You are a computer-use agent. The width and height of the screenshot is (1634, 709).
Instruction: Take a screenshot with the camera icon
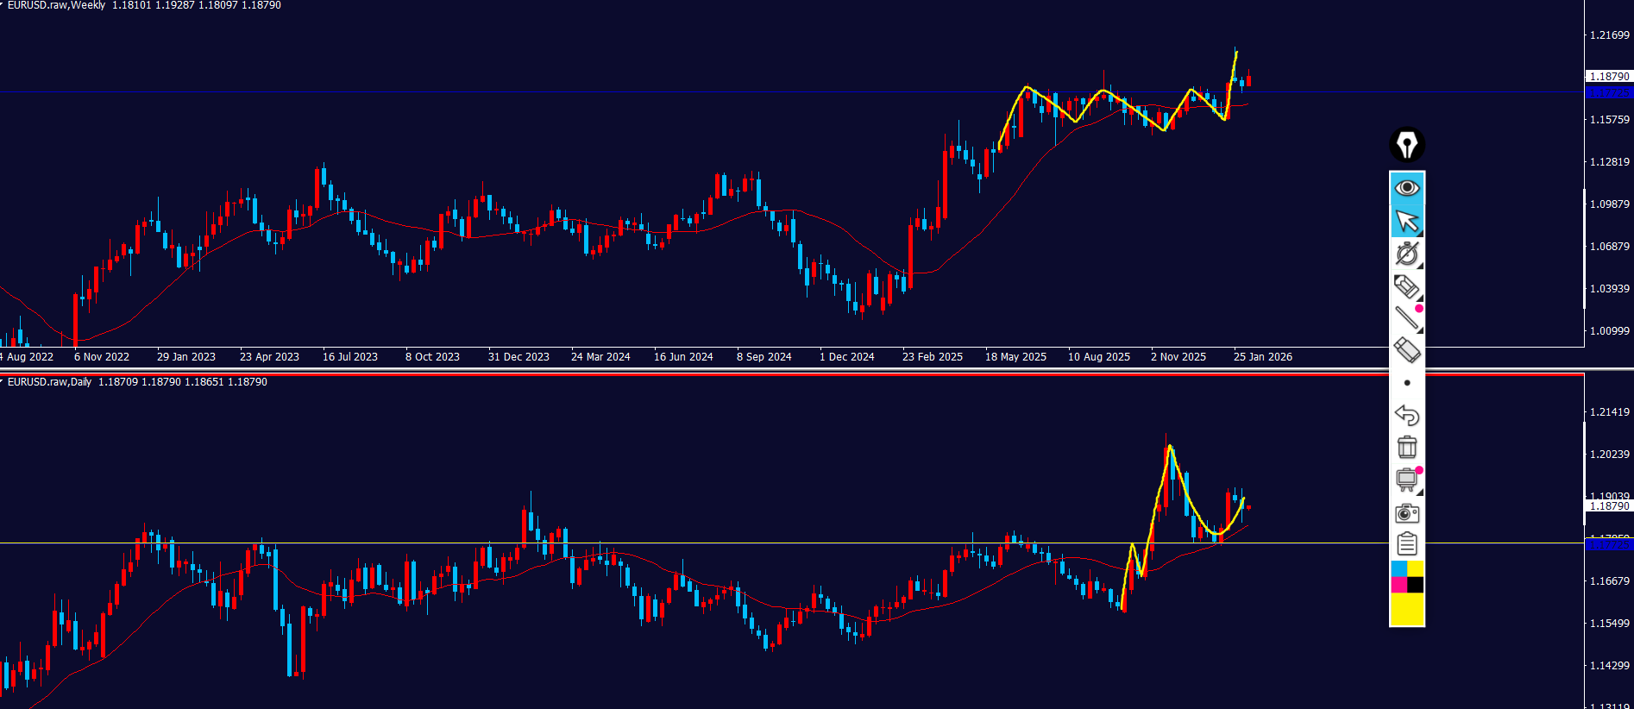pyautogui.click(x=1406, y=513)
